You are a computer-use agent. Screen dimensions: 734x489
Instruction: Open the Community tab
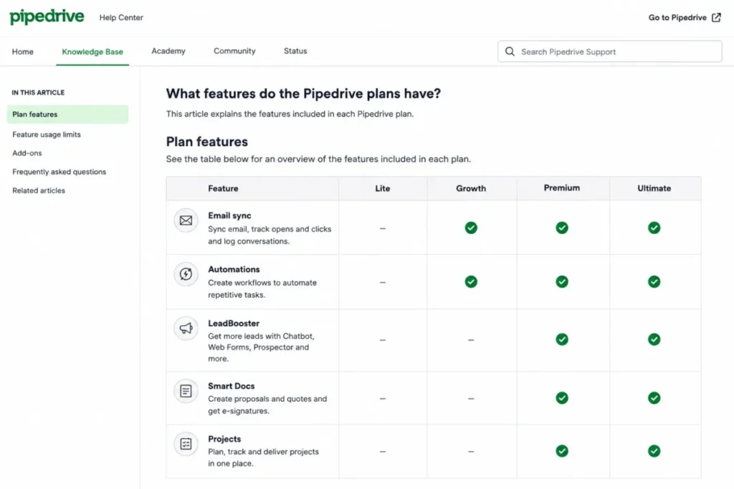click(234, 51)
